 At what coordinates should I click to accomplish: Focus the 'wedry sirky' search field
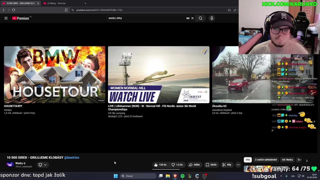(x=146, y=18)
